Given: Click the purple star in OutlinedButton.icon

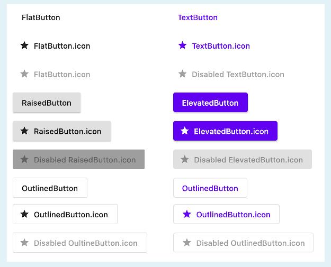Looking at the screenshot, I should [x=187, y=215].
